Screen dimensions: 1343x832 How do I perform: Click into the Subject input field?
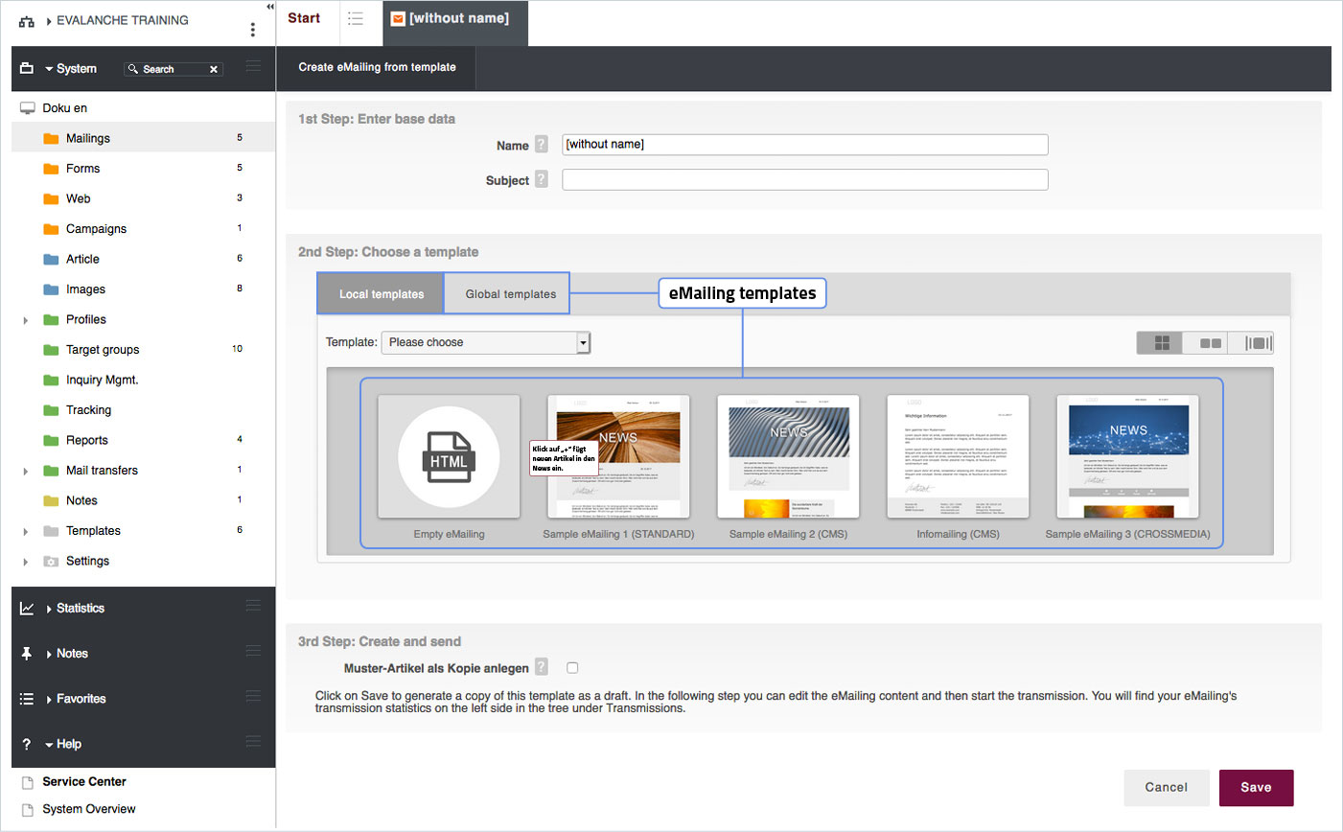[x=804, y=179]
